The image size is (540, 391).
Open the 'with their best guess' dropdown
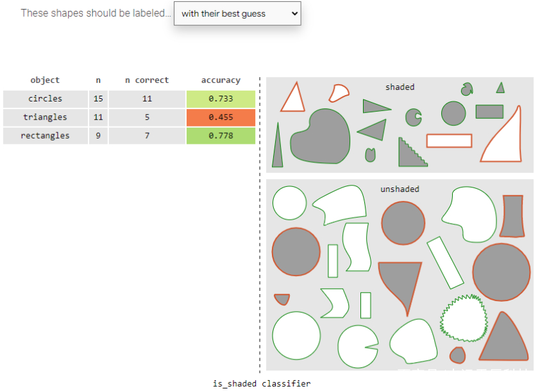pyautogui.click(x=237, y=13)
